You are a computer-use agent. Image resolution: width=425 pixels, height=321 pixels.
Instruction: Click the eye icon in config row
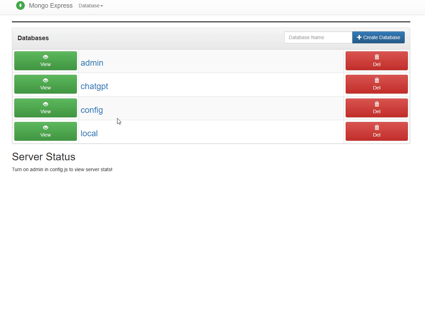coord(45,104)
